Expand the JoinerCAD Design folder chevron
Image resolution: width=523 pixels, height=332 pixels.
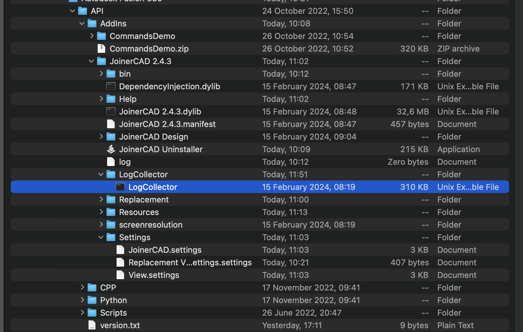click(x=101, y=136)
